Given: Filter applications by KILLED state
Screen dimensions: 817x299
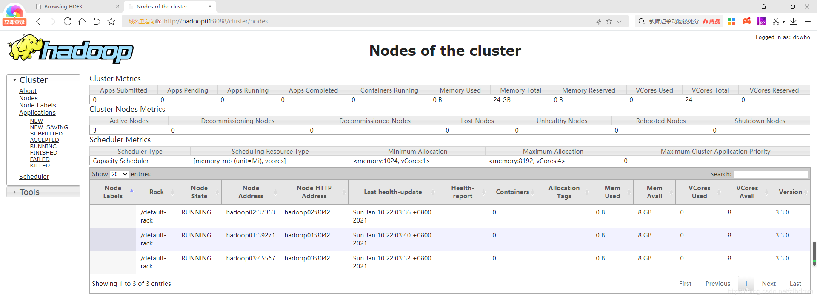Looking at the screenshot, I should [40, 166].
